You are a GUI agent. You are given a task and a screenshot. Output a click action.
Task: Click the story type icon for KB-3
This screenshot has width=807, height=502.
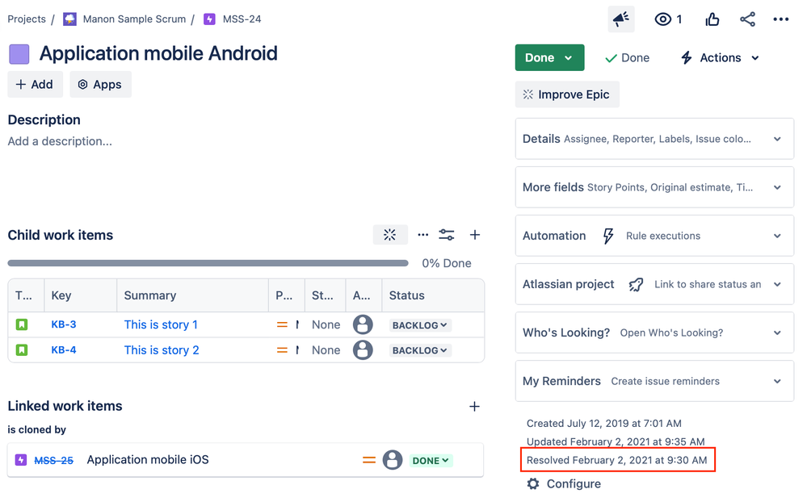(22, 324)
